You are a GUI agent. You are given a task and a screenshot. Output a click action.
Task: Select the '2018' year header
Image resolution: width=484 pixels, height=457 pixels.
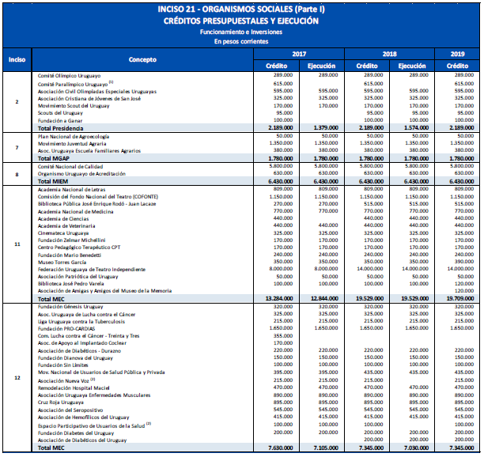(x=389, y=54)
